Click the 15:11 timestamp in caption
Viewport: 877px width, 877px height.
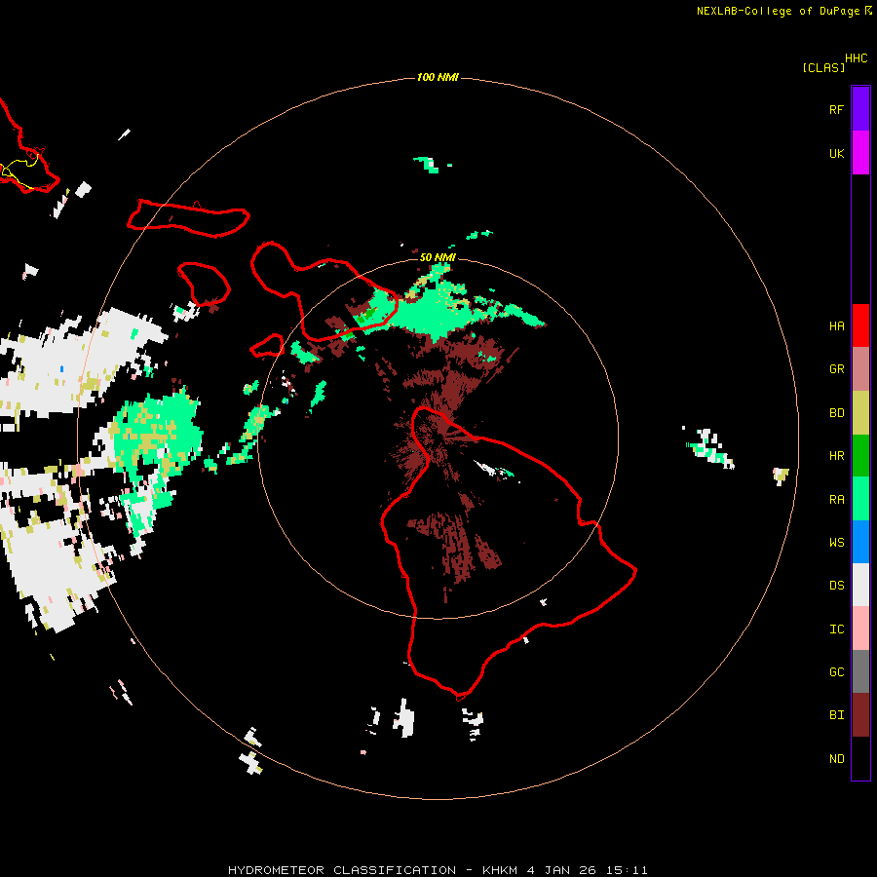[x=627, y=870]
